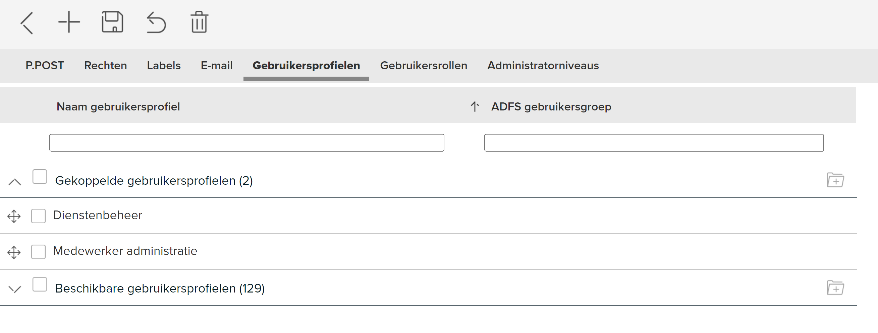
Task: Undo changes with the curved arrow icon
Action: coord(156,22)
